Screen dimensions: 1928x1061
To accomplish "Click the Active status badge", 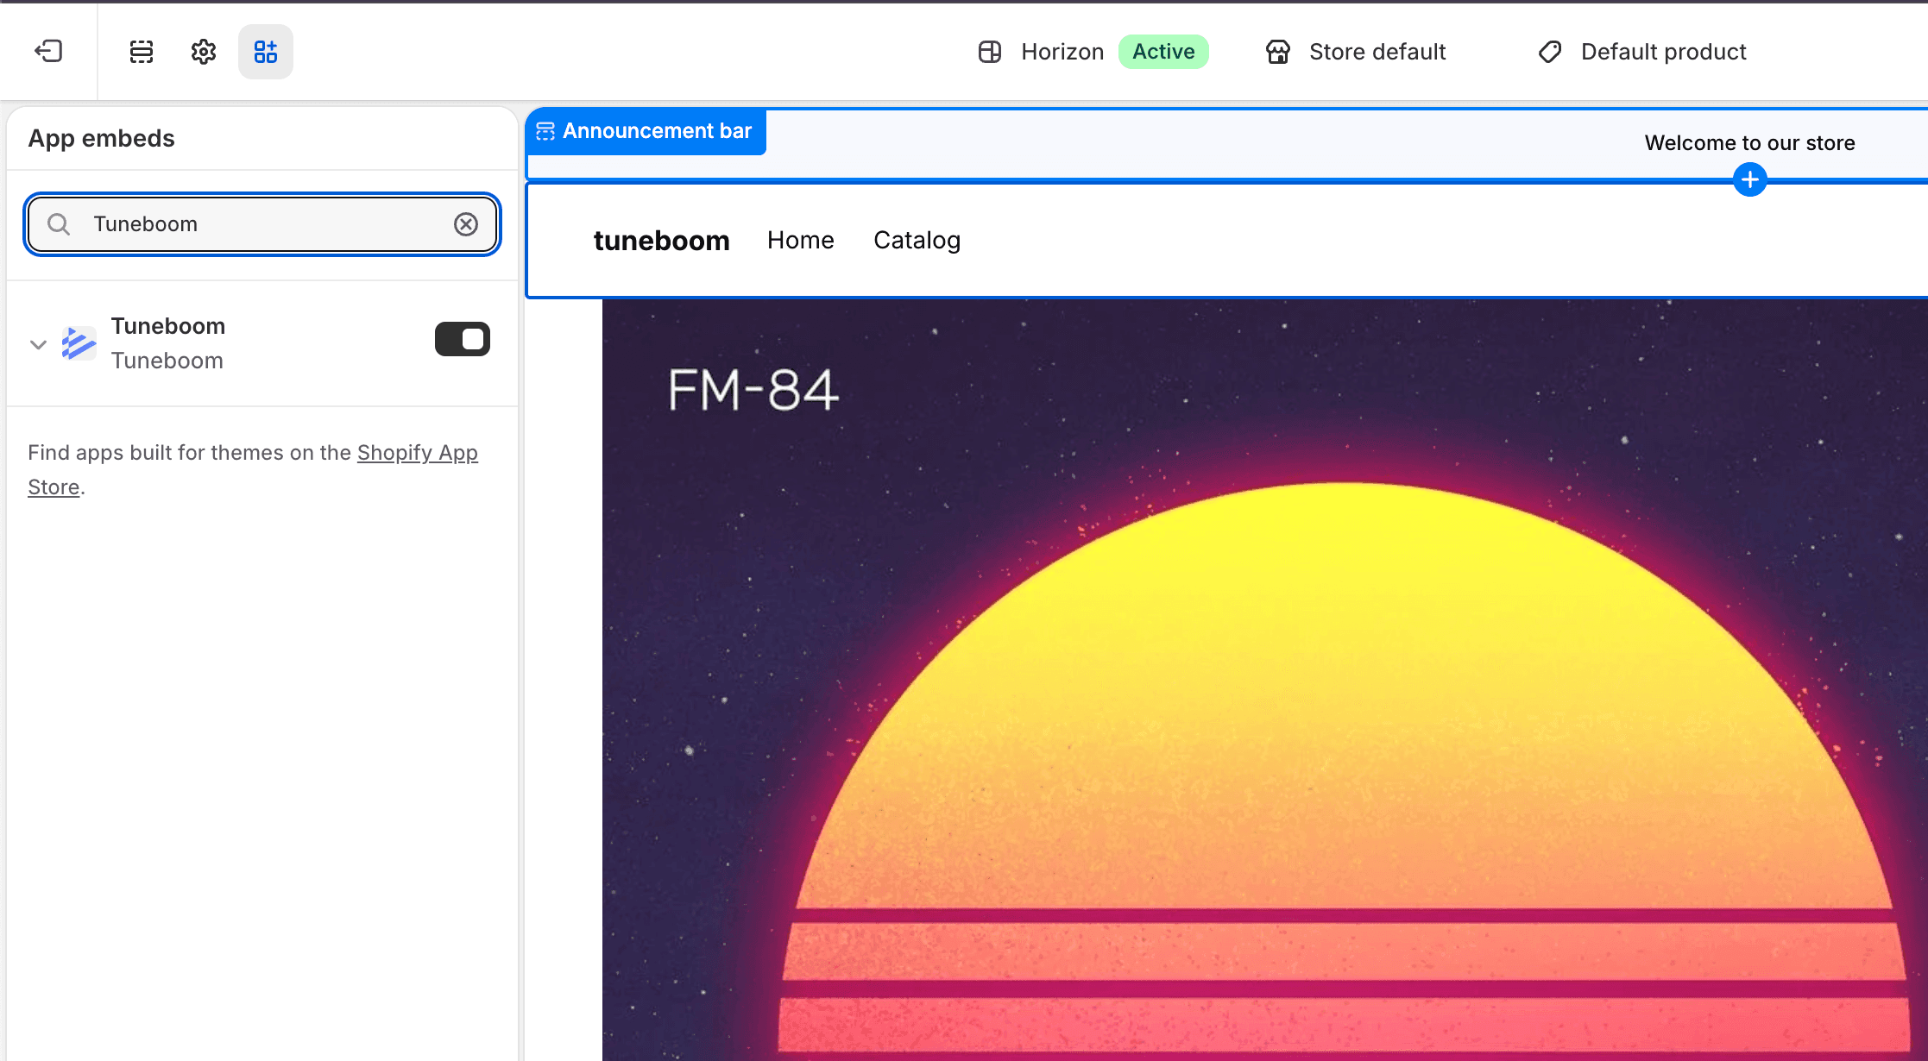I will tap(1163, 52).
